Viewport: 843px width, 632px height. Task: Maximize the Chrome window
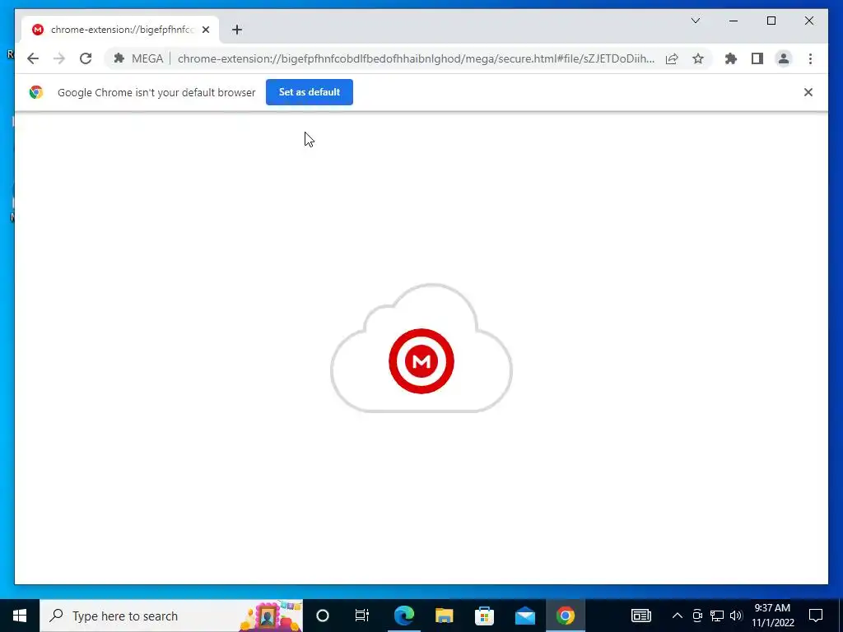coord(771,21)
